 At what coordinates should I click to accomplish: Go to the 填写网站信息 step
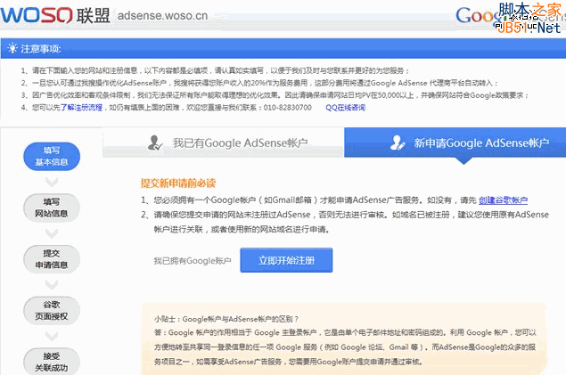(51, 207)
